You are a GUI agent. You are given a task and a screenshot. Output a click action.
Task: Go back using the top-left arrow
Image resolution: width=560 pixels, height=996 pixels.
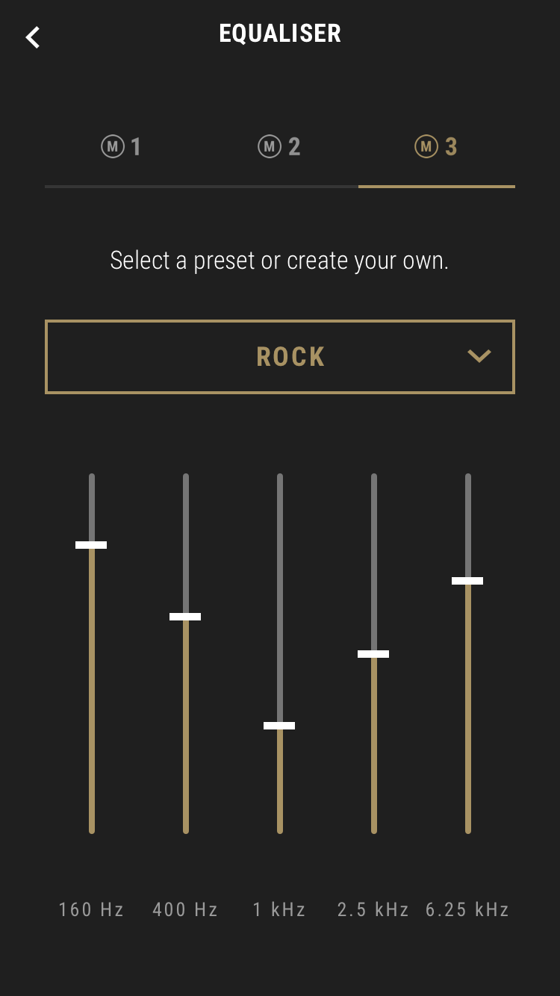click(33, 37)
